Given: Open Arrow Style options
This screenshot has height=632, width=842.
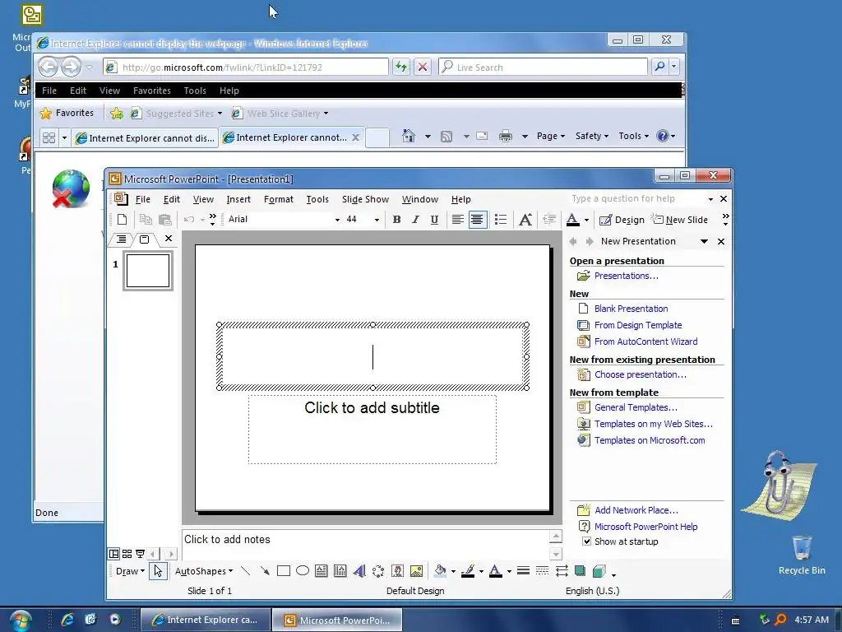Looking at the screenshot, I should pyautogui.click(x=562, y=571).
